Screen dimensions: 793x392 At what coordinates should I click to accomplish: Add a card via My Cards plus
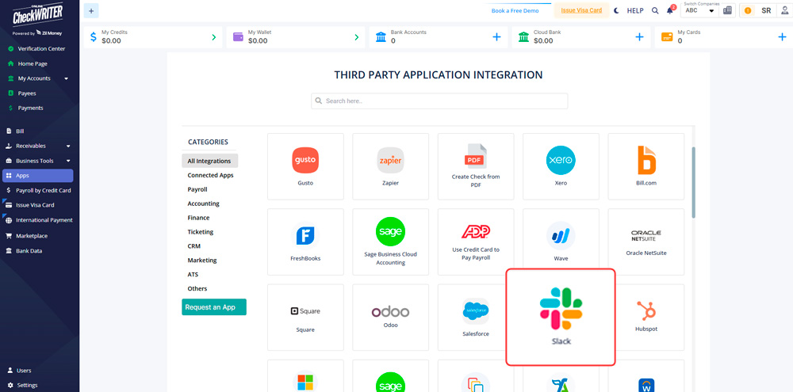pyautogui.click(x=782, y=37)
